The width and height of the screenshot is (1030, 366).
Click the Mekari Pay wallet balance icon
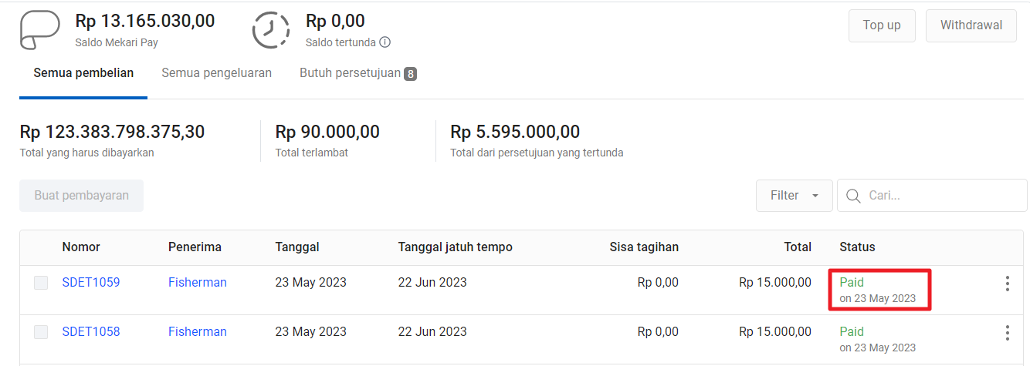tap(39, 30)
